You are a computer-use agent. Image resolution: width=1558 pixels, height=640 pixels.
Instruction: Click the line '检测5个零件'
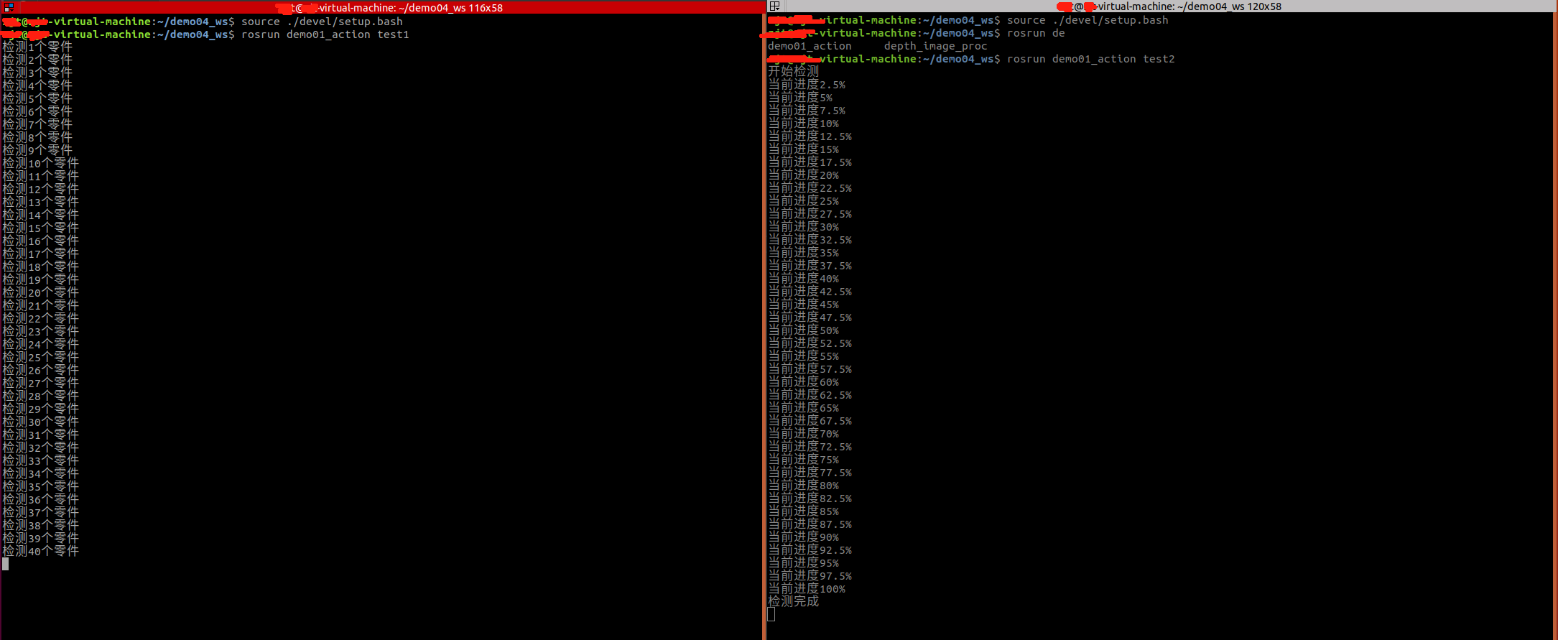37,98
